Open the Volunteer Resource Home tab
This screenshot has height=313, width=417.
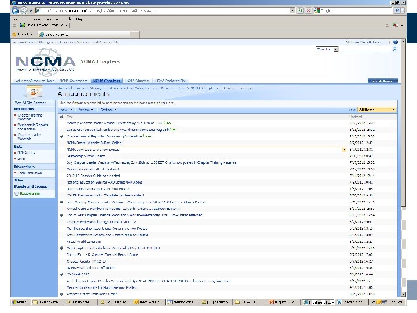[x=35, y=81]
